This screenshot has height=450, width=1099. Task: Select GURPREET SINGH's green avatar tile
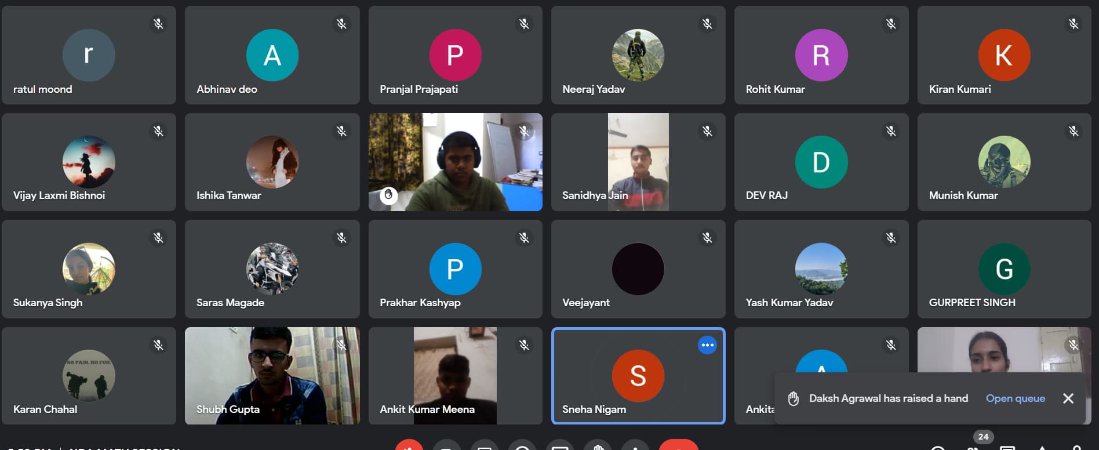tap(1004, 269)
